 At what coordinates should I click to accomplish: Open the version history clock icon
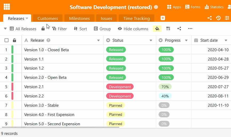pyautogui.click(x=218, y=18)
